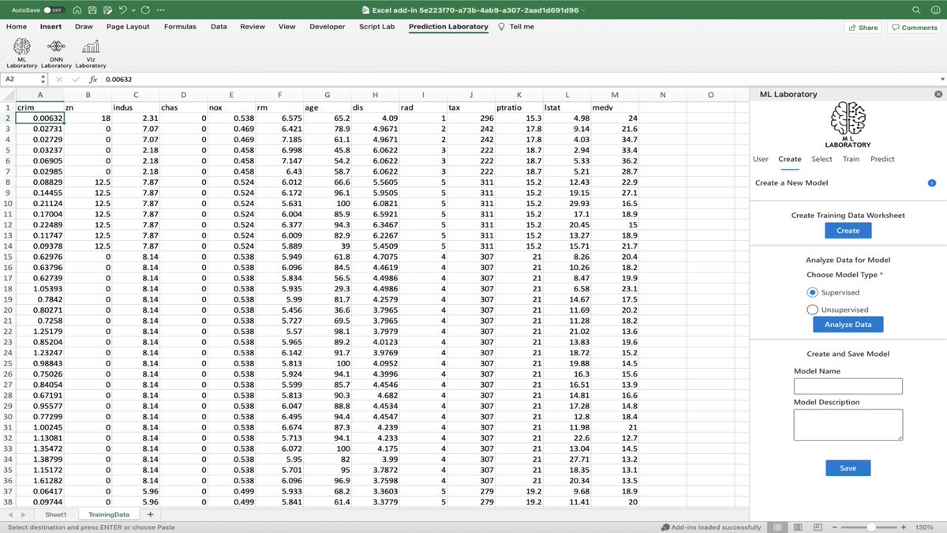The height and width of the screenshot is (533, 947).
Task: Click the search magnifier in title bar
Action: click(916, 10)
